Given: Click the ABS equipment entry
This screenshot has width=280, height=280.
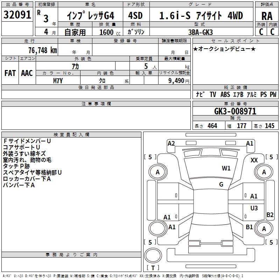Looking at the screenshot, I should pyautogui.click(x=225, y=94).
